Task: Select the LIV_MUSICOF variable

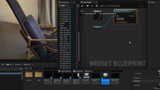Action: [x=64, y=14]
